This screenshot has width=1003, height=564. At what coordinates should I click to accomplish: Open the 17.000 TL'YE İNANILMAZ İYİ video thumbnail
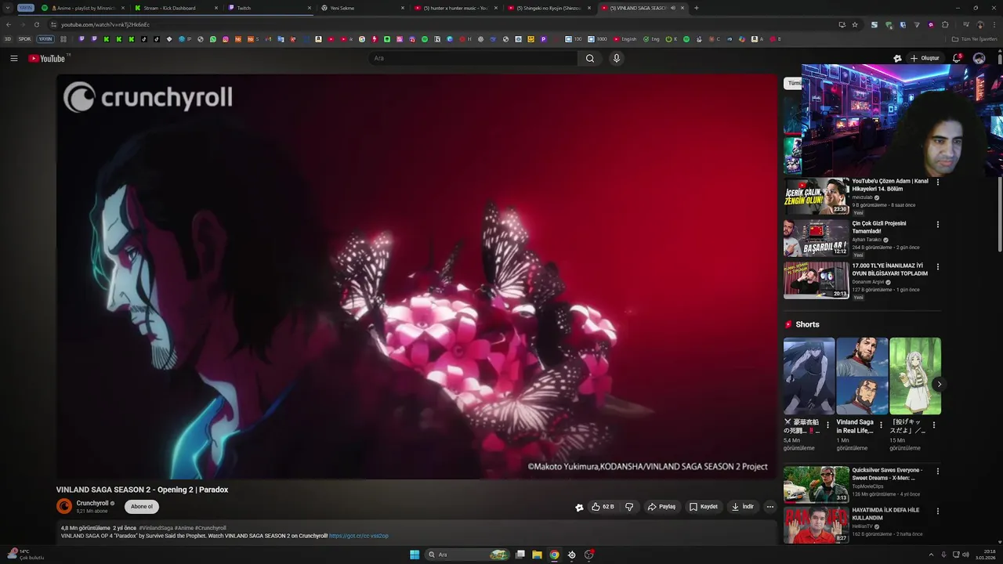[x=816, y=280]
